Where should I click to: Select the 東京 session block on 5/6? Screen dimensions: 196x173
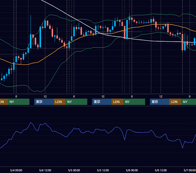pyautogui.click(x=159, y=102)
